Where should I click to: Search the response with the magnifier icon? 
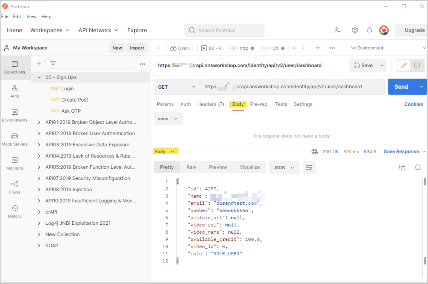418,167
